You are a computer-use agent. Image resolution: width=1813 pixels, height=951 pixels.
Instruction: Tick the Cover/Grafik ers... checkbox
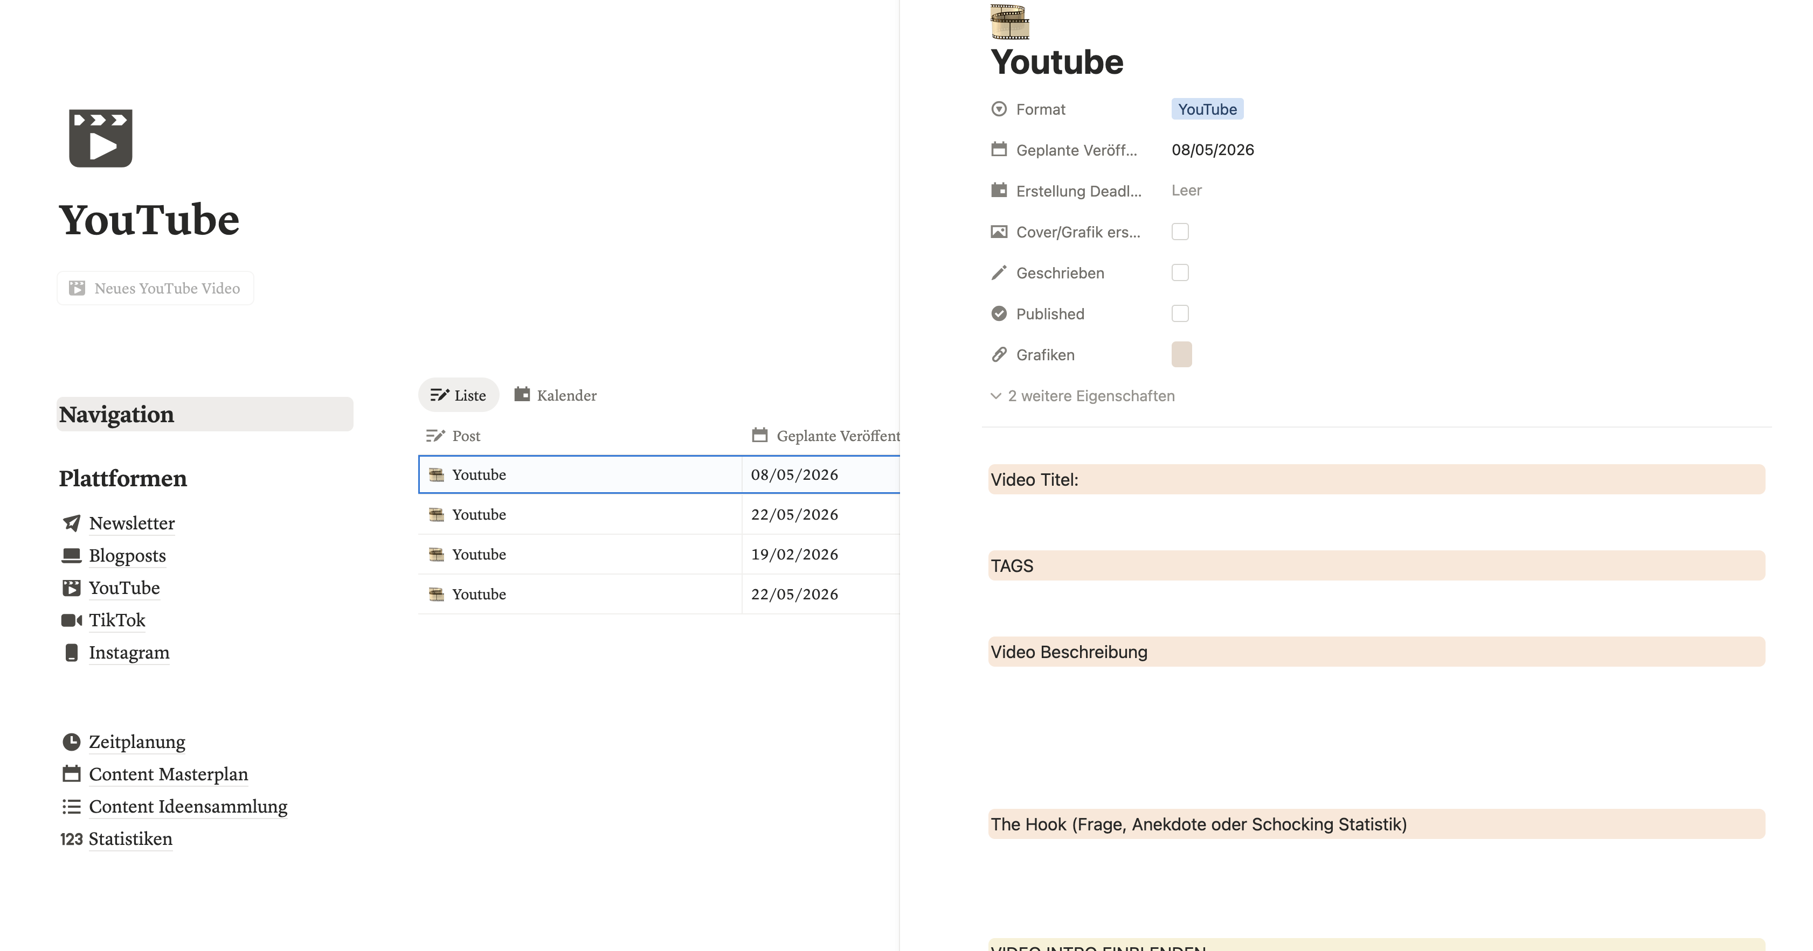pyautogui.click(x=1180, y=232)
